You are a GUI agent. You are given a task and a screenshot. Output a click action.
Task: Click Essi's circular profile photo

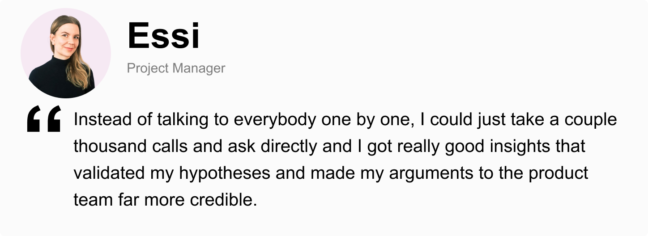[66, 53]
